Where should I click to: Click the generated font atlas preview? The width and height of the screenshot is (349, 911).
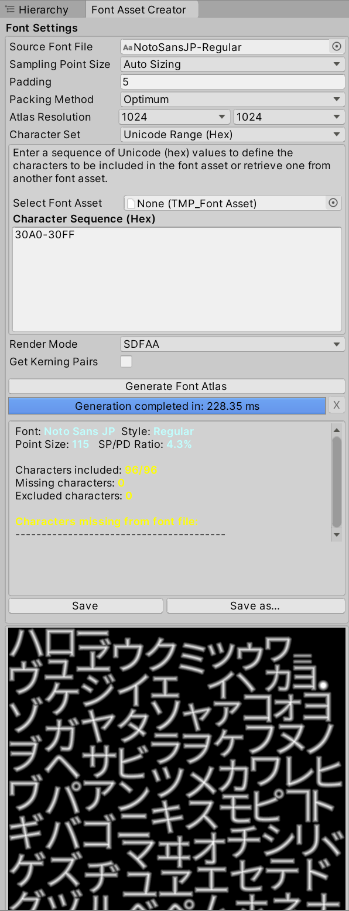click(x=177, y=768)
